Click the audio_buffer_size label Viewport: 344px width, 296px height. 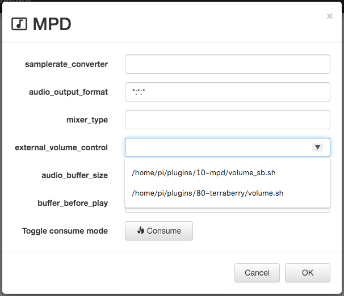[x=74, y=175]
